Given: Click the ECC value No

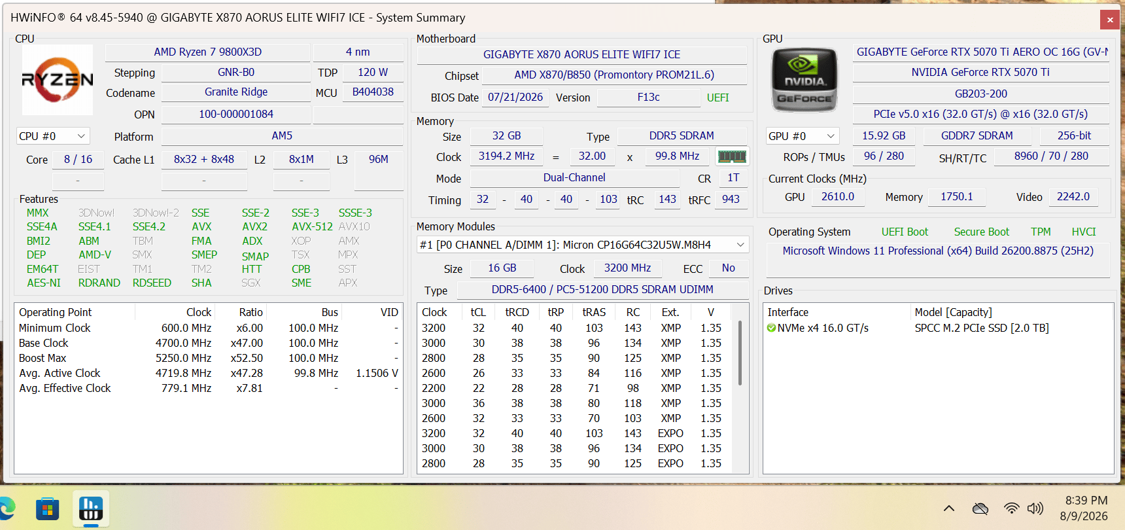Looking at the screenshot, I should coord(728,268).
